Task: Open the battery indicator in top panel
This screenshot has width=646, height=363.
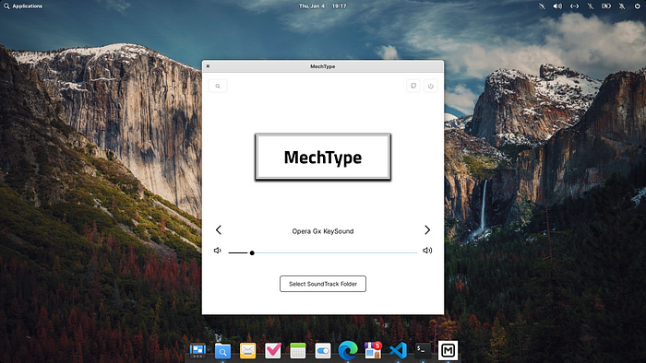Action: coord(606,6)
